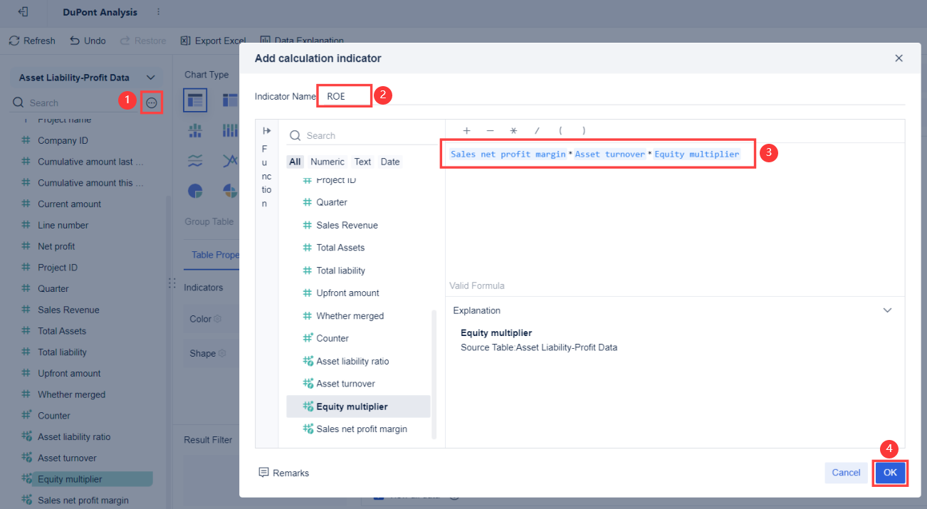Image resolution: width=927 pixels, height=509 pixels.
Task: Collapse the Function side panel arrow
Action: (x=267, y=130)
